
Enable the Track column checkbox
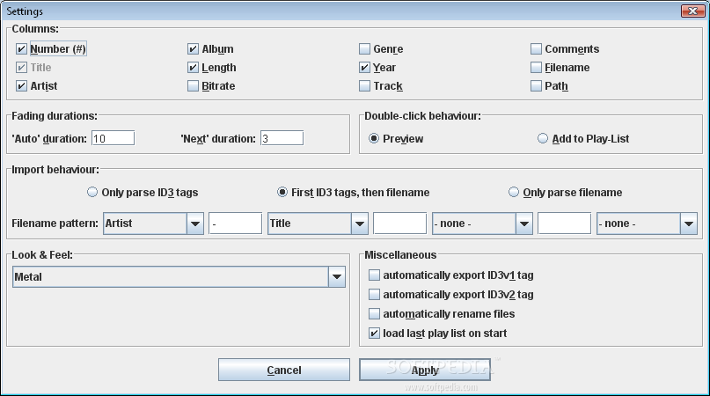point(364,85)
